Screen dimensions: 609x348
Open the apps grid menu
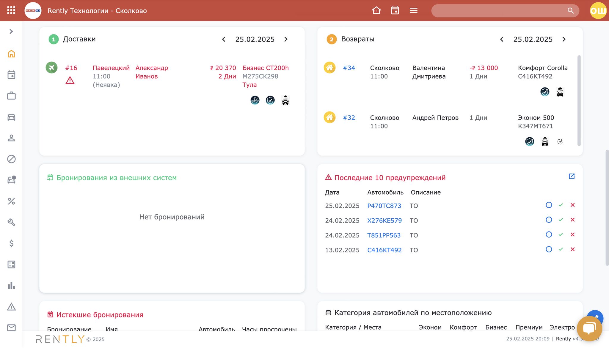(x=11, y=10)
